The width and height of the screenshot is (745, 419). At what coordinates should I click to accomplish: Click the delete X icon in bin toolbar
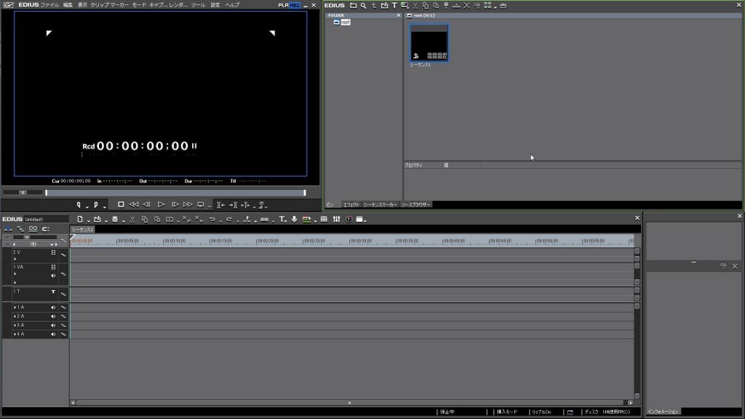(466, 6)
